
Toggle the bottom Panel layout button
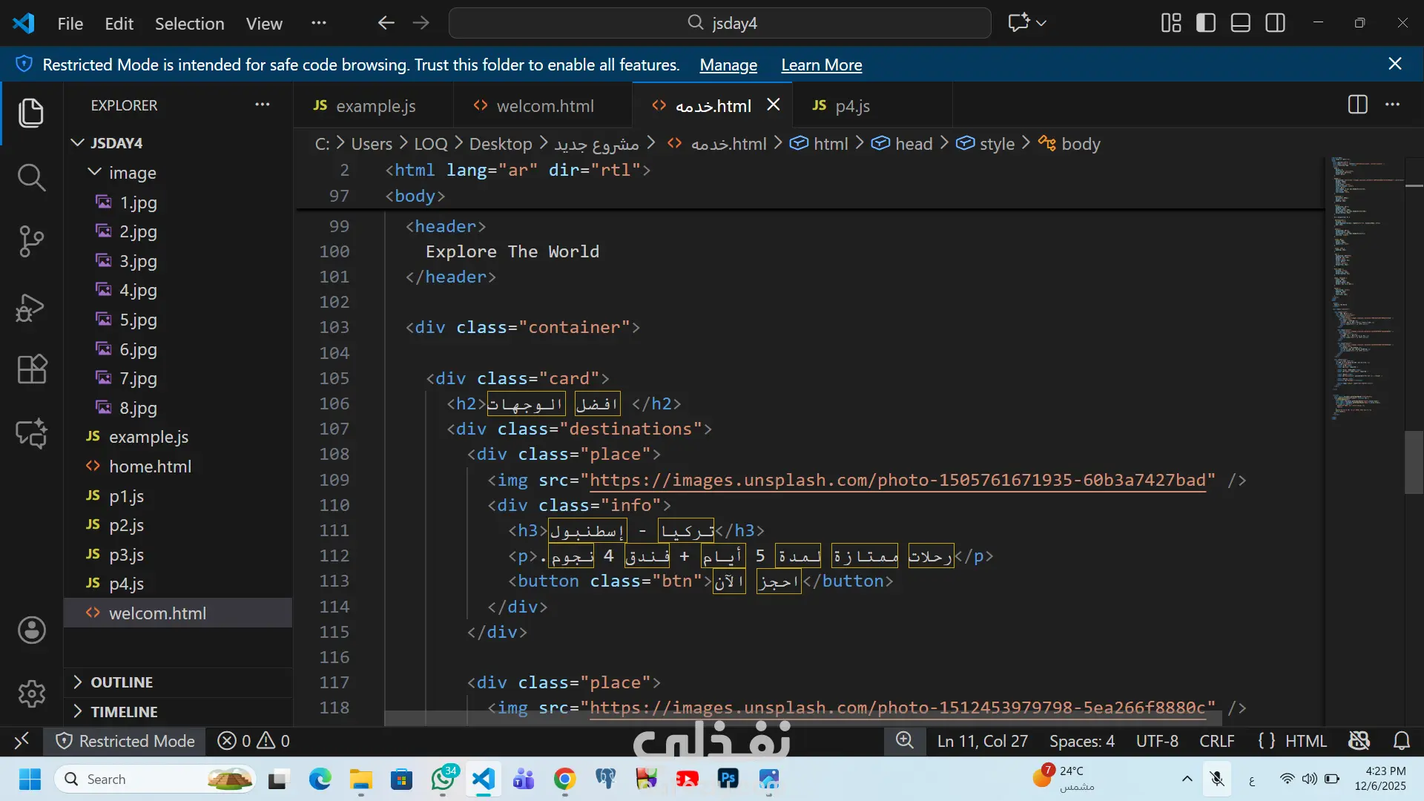[x=1241, y=23]
